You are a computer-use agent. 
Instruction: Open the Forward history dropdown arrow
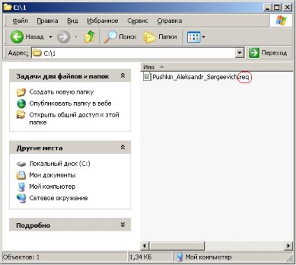(76, 37)
